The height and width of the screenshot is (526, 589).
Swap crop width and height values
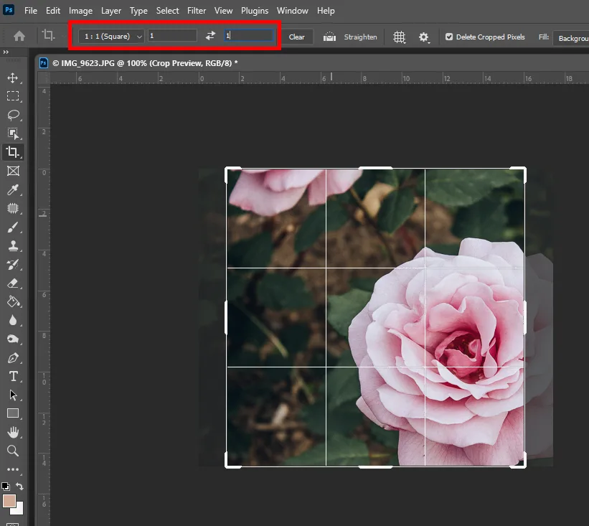click(210, 36)
